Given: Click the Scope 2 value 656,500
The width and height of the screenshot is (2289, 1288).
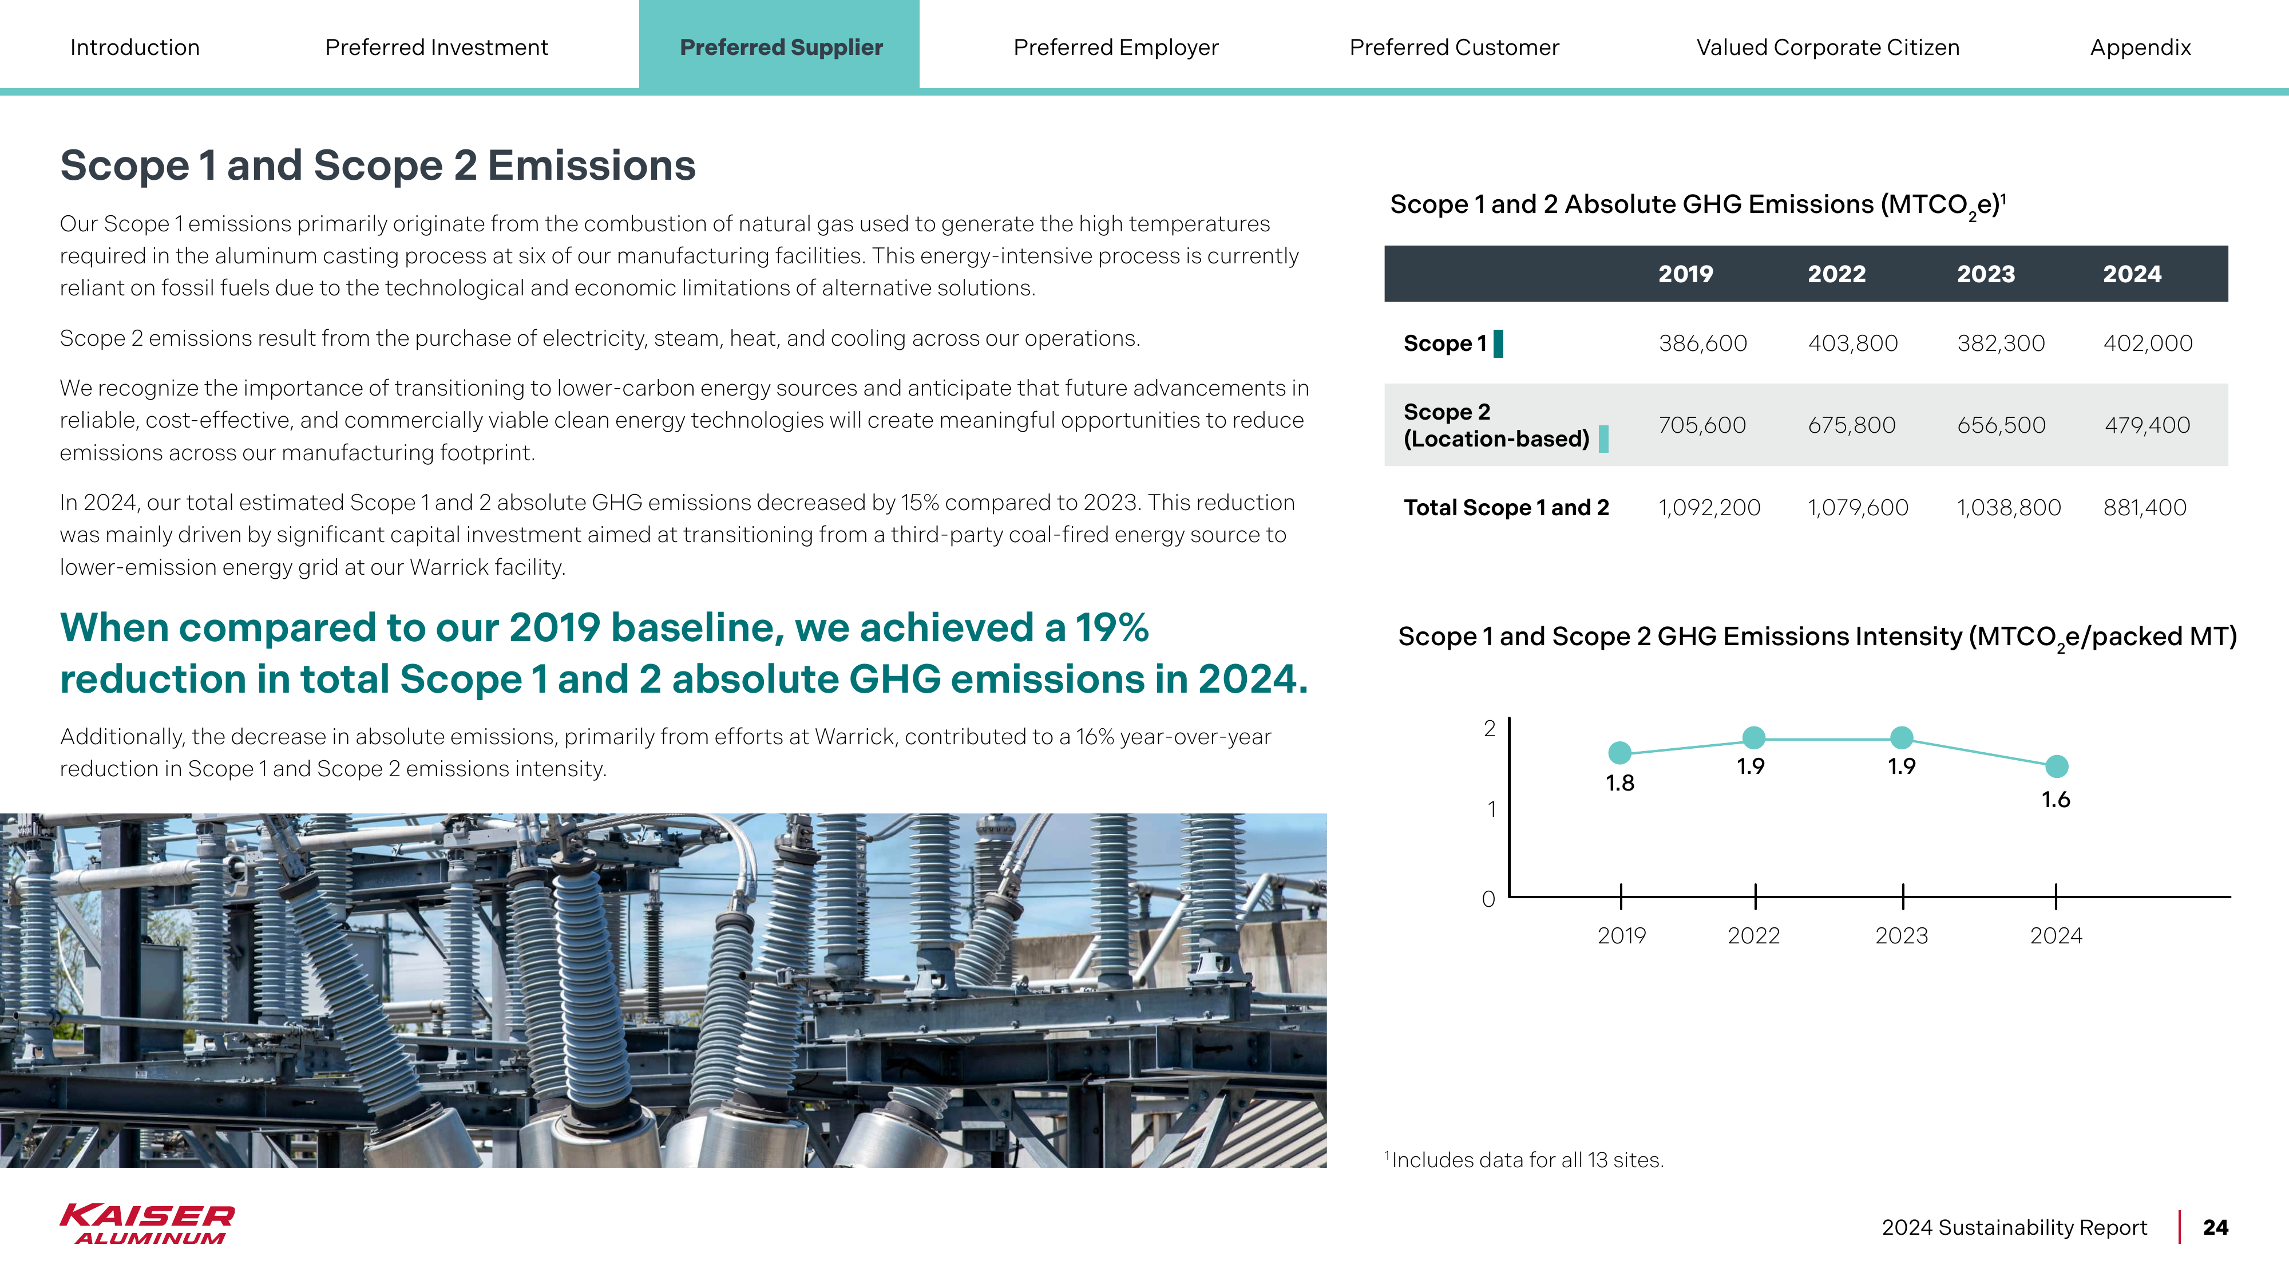Looking at the screenshot, I should point(2001,425).
